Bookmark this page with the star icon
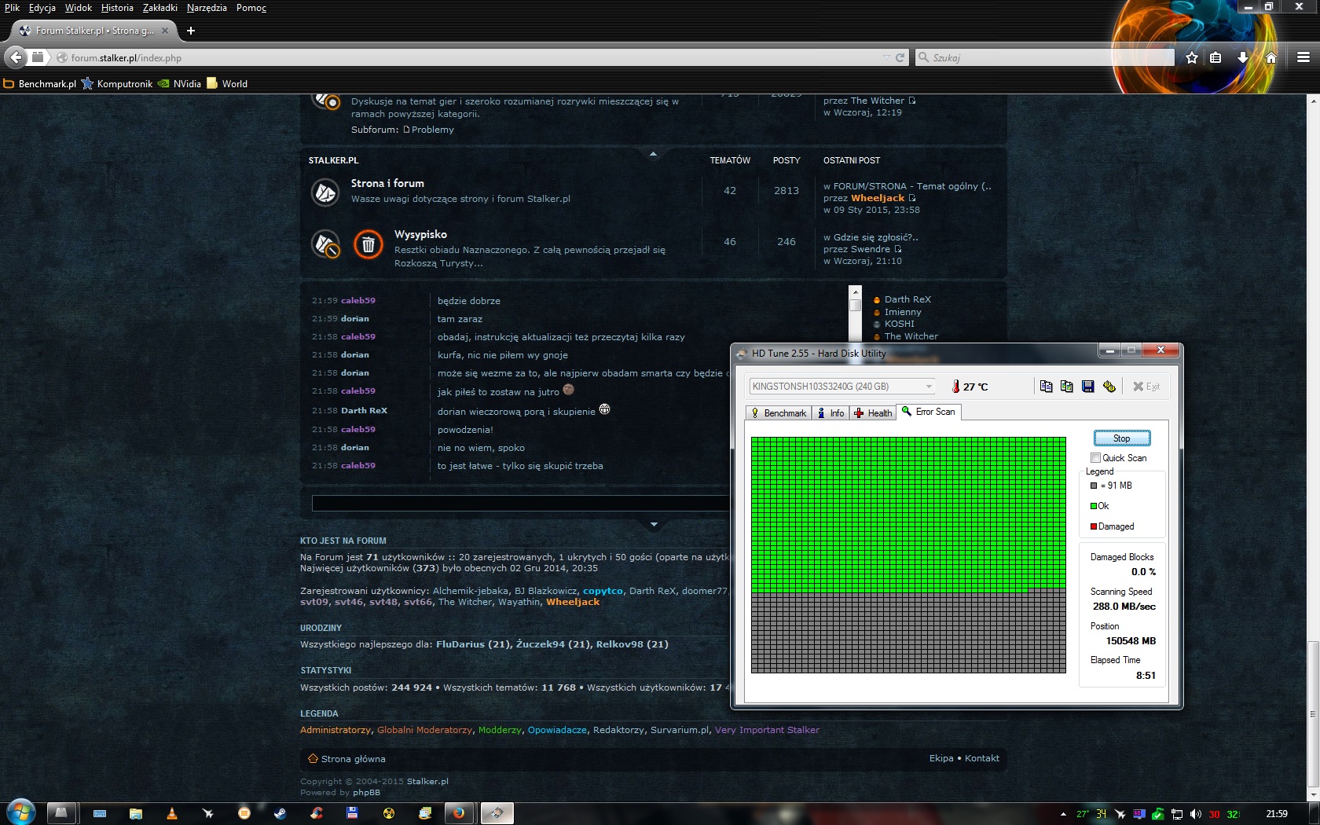This screenshot has width=1320, height=825. [1192, 57]
